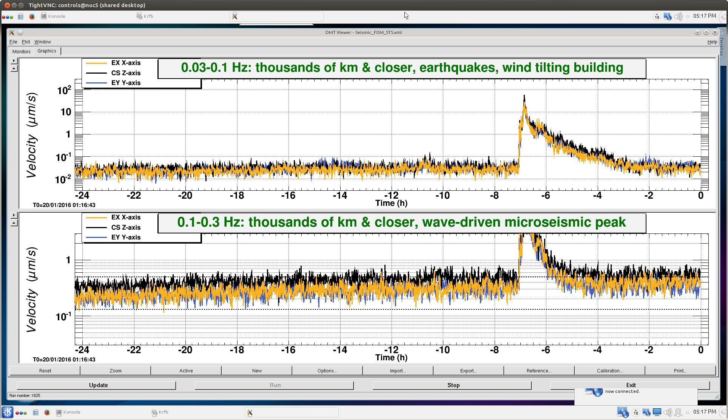
Task: Click the orange EX X-axis legend line in top plot
Action: click(96, 63)
